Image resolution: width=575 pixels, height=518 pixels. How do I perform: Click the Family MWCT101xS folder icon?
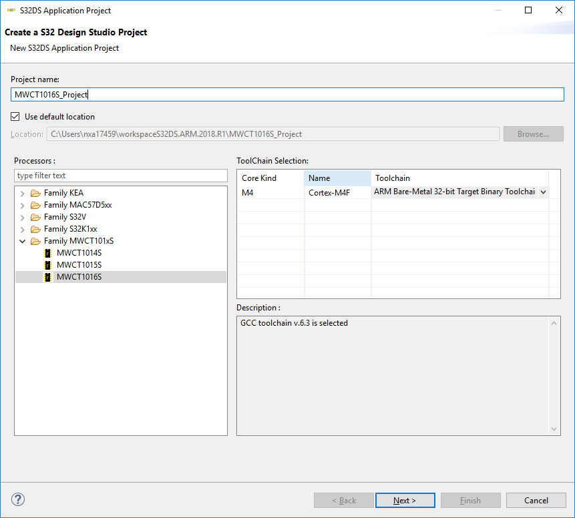(35, 241)
